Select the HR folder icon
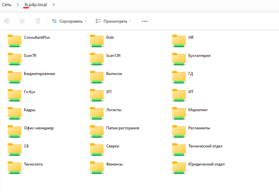The image size is (279, 192). [x=179, y=40]
